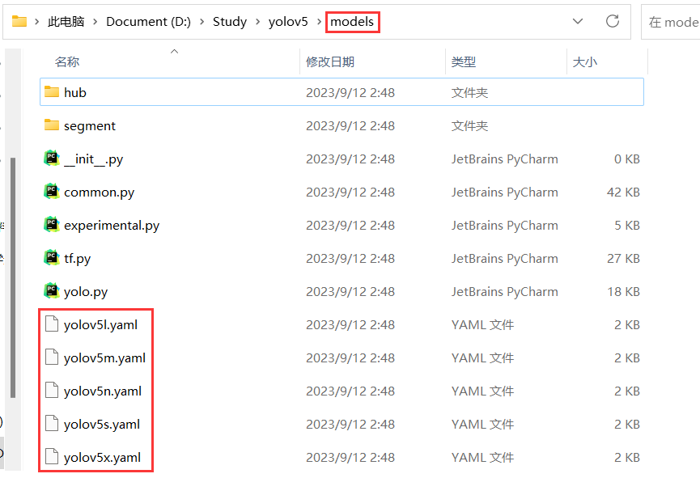Image resolution: width=700 pixels, height=478 pixels.
Task: Click the 文件夹 type of hub
Action: pyautogui.click(x=469, y=93)
